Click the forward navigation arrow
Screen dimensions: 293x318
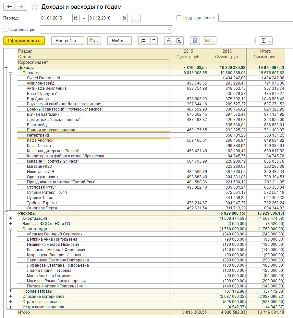pyautogui.click(x=21, y=7)
